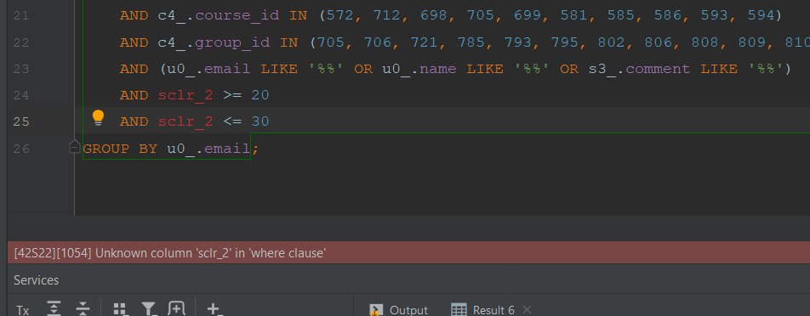Click the Open in New Tab icon

tap(176, 308)
